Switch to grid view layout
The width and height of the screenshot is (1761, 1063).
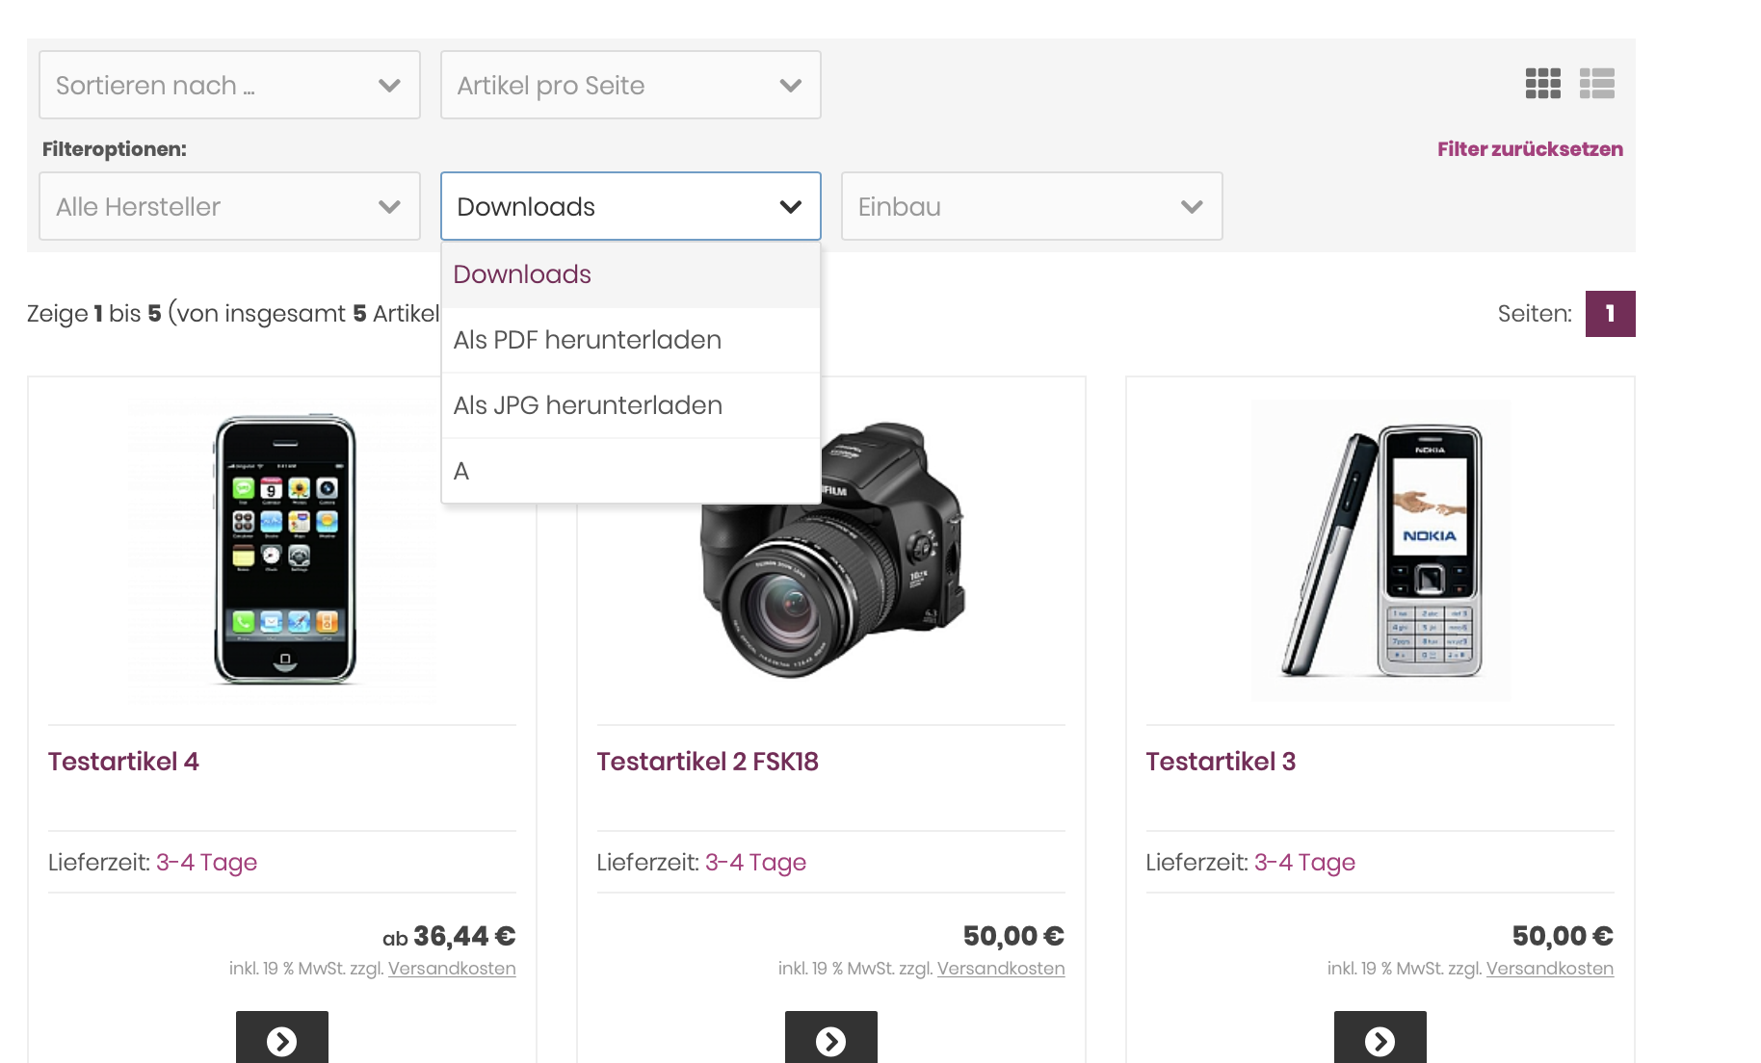[x=1542, y=84]
